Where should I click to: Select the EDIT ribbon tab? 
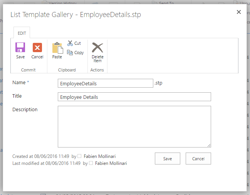(x=22, y=33)
